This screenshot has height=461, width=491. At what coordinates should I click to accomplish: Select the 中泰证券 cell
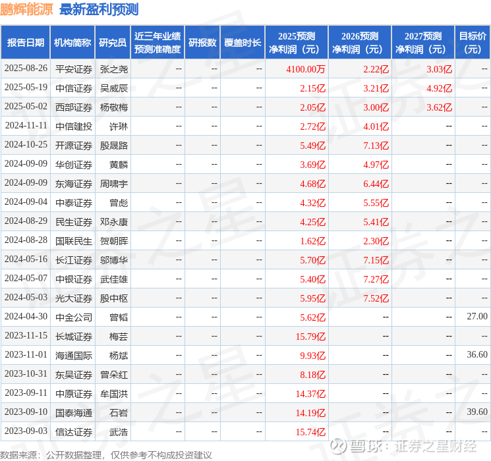tap(74, 203)
